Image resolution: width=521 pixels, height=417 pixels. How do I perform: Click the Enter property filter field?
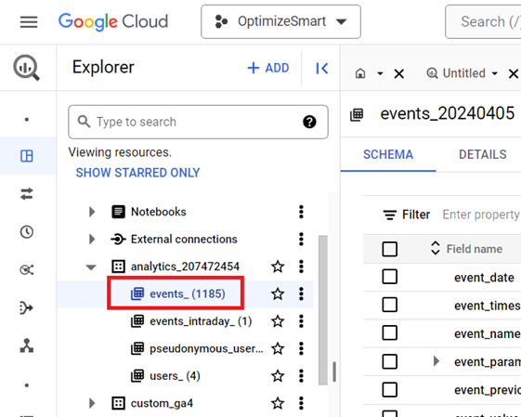481,215
